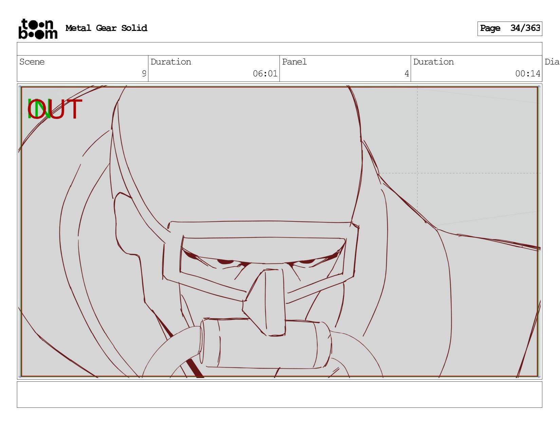The image size is (560, 433).
Task: Click the red 'OUT' camera frame label
Action: [x=55, y=109]
